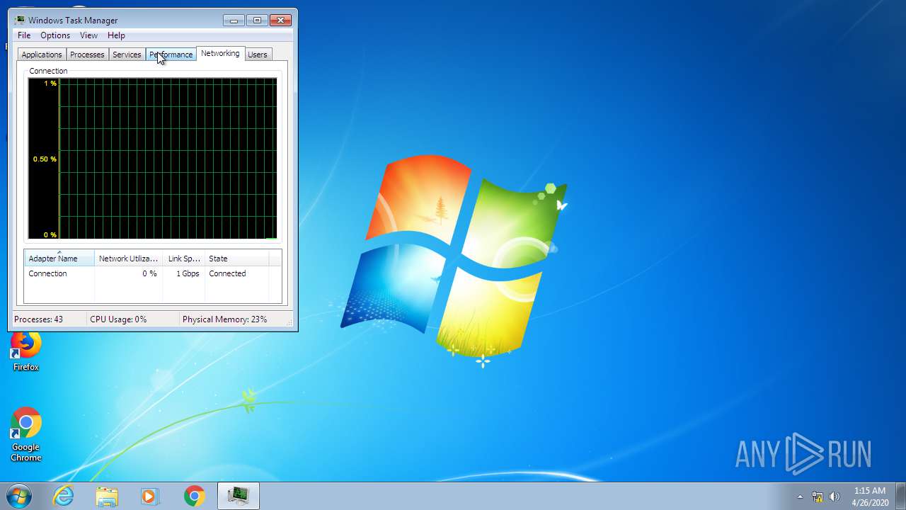Click the clock showing 1:15 AM
Image resolution: width=906 pixels, height=510 pixels.
[x=870, y=497]
